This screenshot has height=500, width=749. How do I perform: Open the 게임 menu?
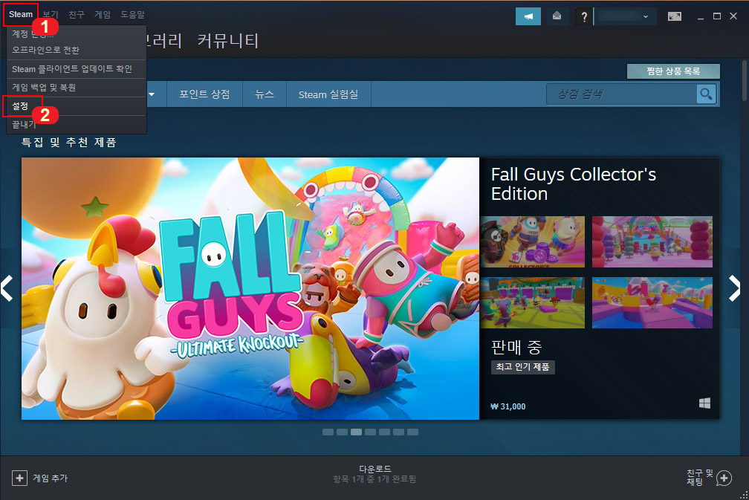point(103,14)
